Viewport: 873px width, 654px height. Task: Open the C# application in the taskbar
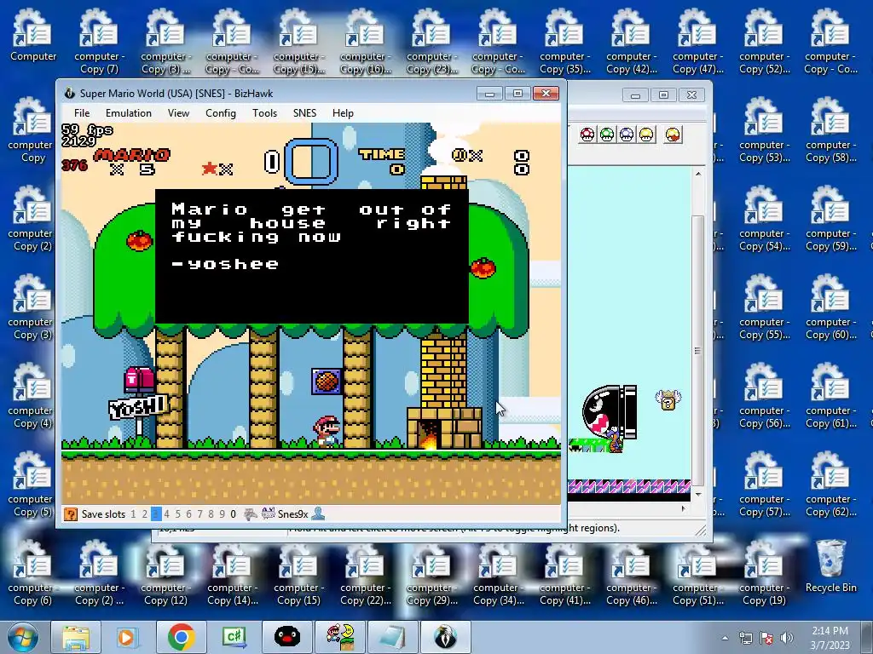click(234, 637)
